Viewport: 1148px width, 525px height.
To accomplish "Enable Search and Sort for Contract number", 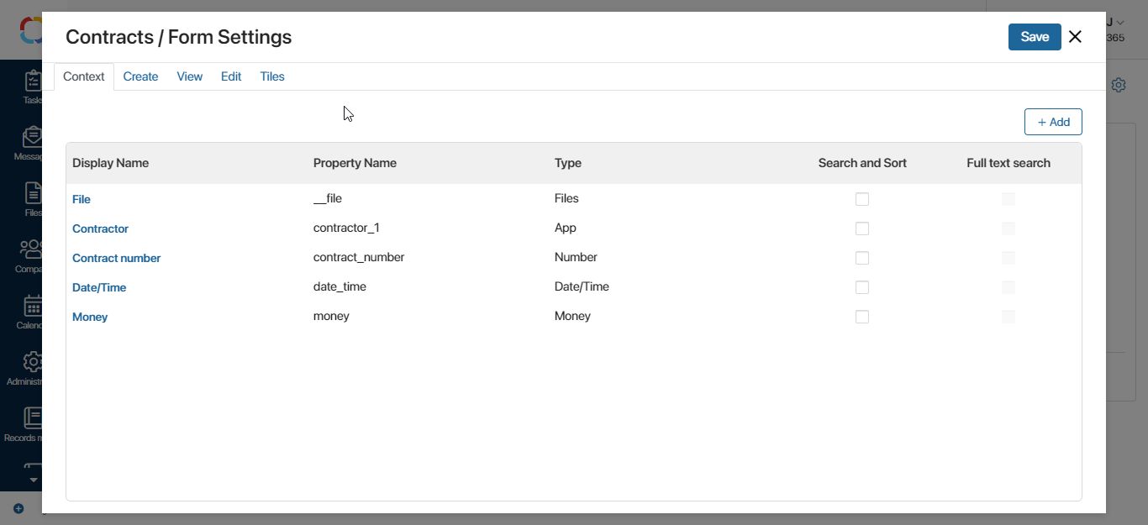I will (862, 258).
